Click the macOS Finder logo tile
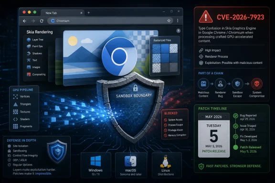The height and width of the screenshot is (183, 275). tap(131, 165)
